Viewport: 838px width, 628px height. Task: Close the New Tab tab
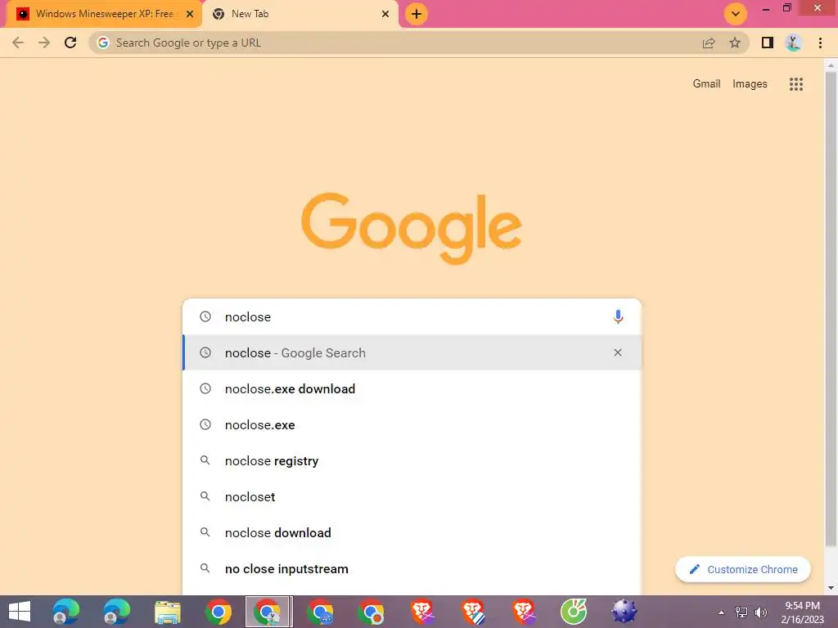tap(385, 14)
